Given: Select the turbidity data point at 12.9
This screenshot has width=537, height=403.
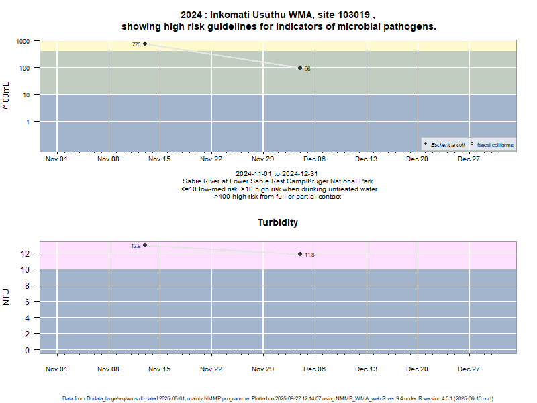Looking at the screenshot, I should click(x=145, y=245).
